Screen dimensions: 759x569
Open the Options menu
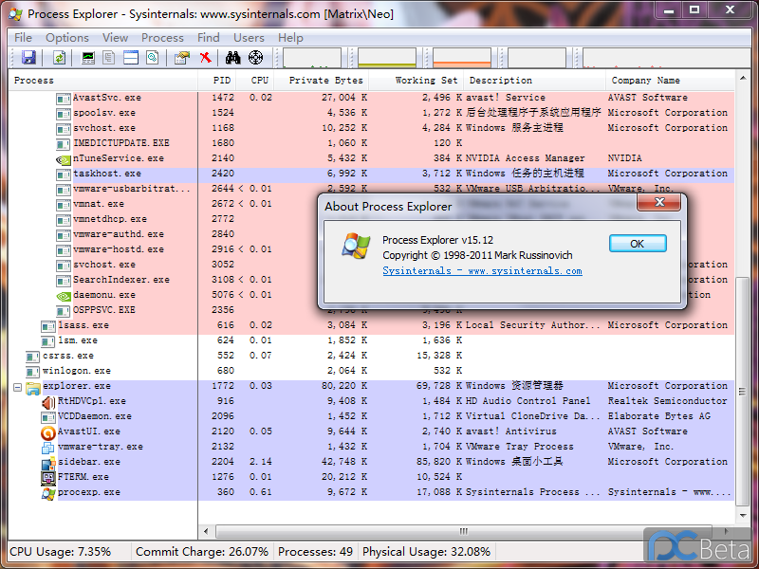[x=67, y=38]
